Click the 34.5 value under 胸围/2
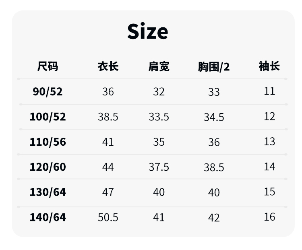The image size is (302, 250). [x=214, y=117]
